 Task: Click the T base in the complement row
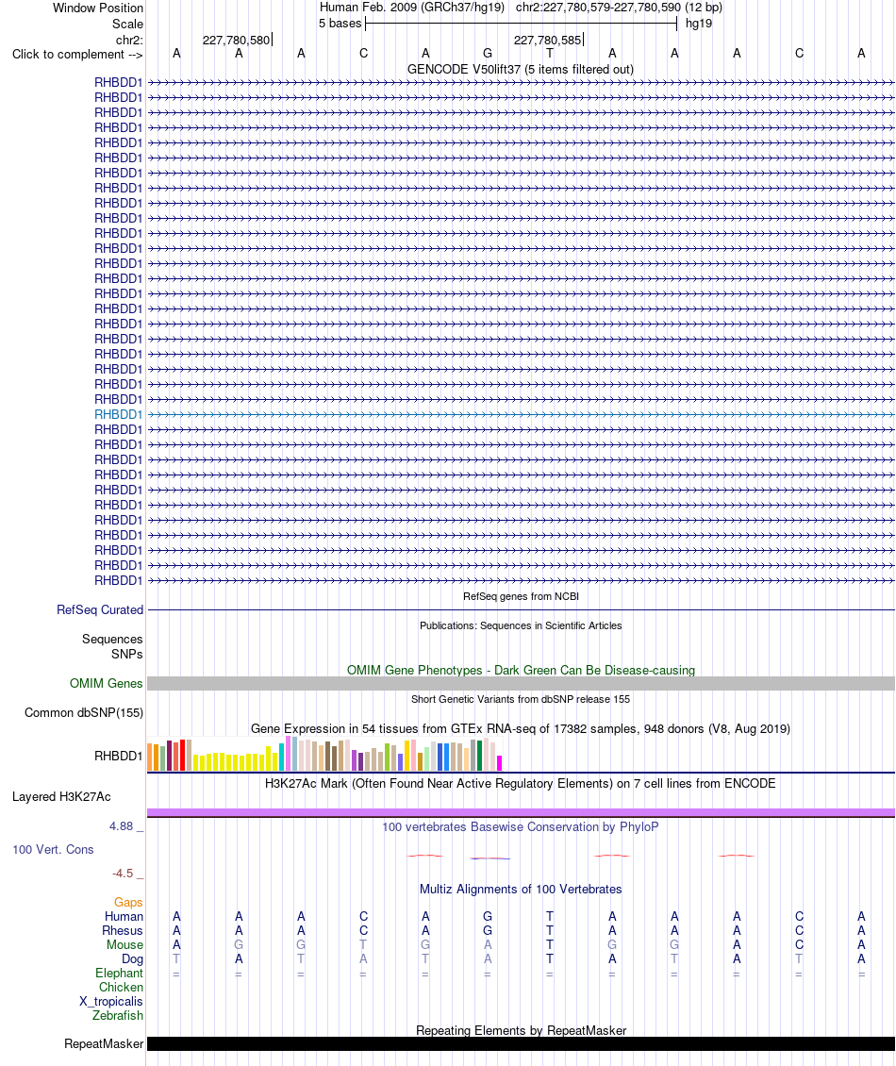click(550, 53)
